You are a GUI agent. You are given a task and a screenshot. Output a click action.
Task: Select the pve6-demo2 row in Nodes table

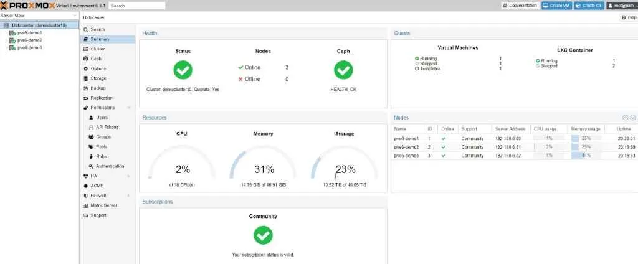(514, 147)
